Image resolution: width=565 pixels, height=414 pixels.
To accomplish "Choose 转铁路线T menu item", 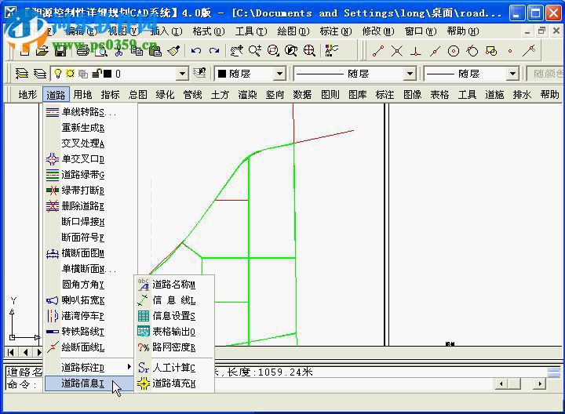I will (90, 332).
